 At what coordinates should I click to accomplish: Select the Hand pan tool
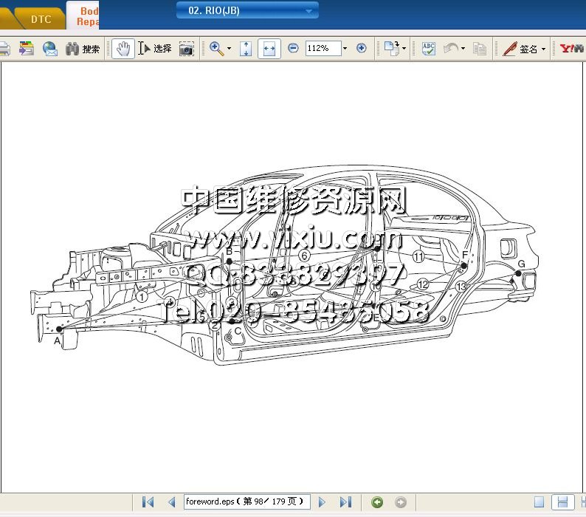tap(123, 49)
